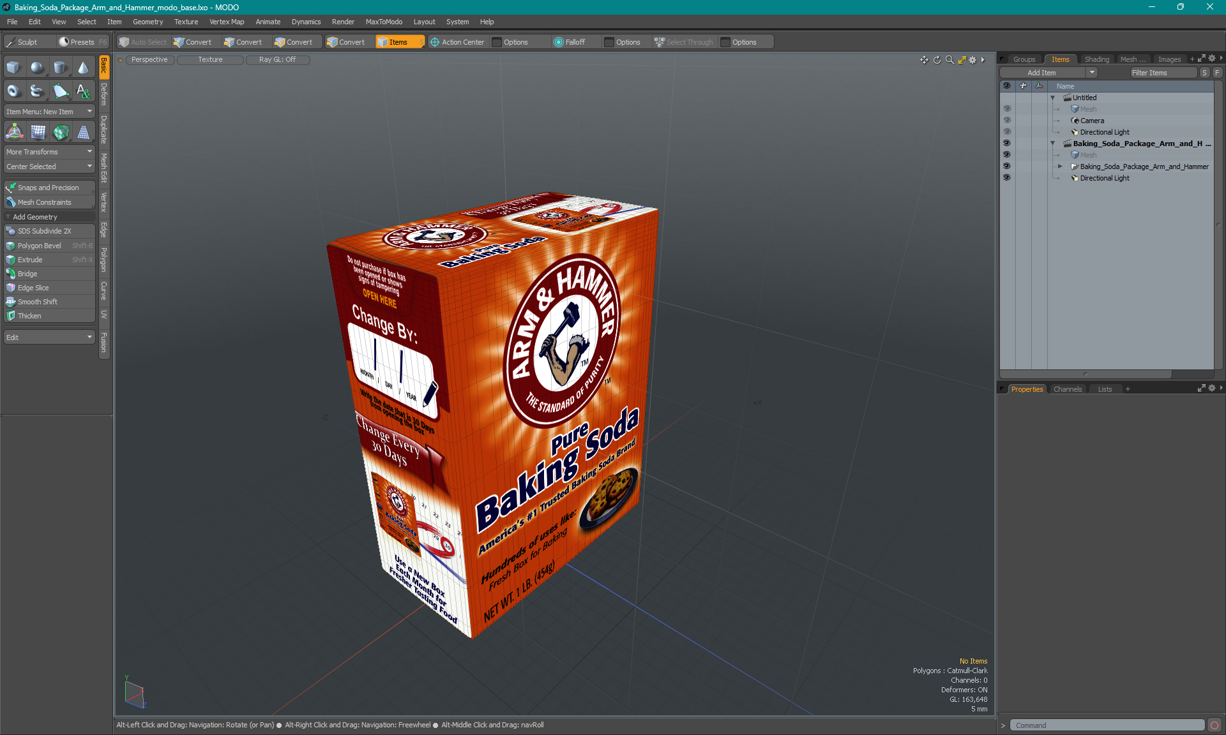Select the spiral tube tool icon

point(37,91)
